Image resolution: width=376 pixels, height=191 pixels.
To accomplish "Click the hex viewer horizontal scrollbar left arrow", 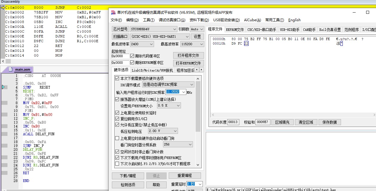I will (213, 115).
